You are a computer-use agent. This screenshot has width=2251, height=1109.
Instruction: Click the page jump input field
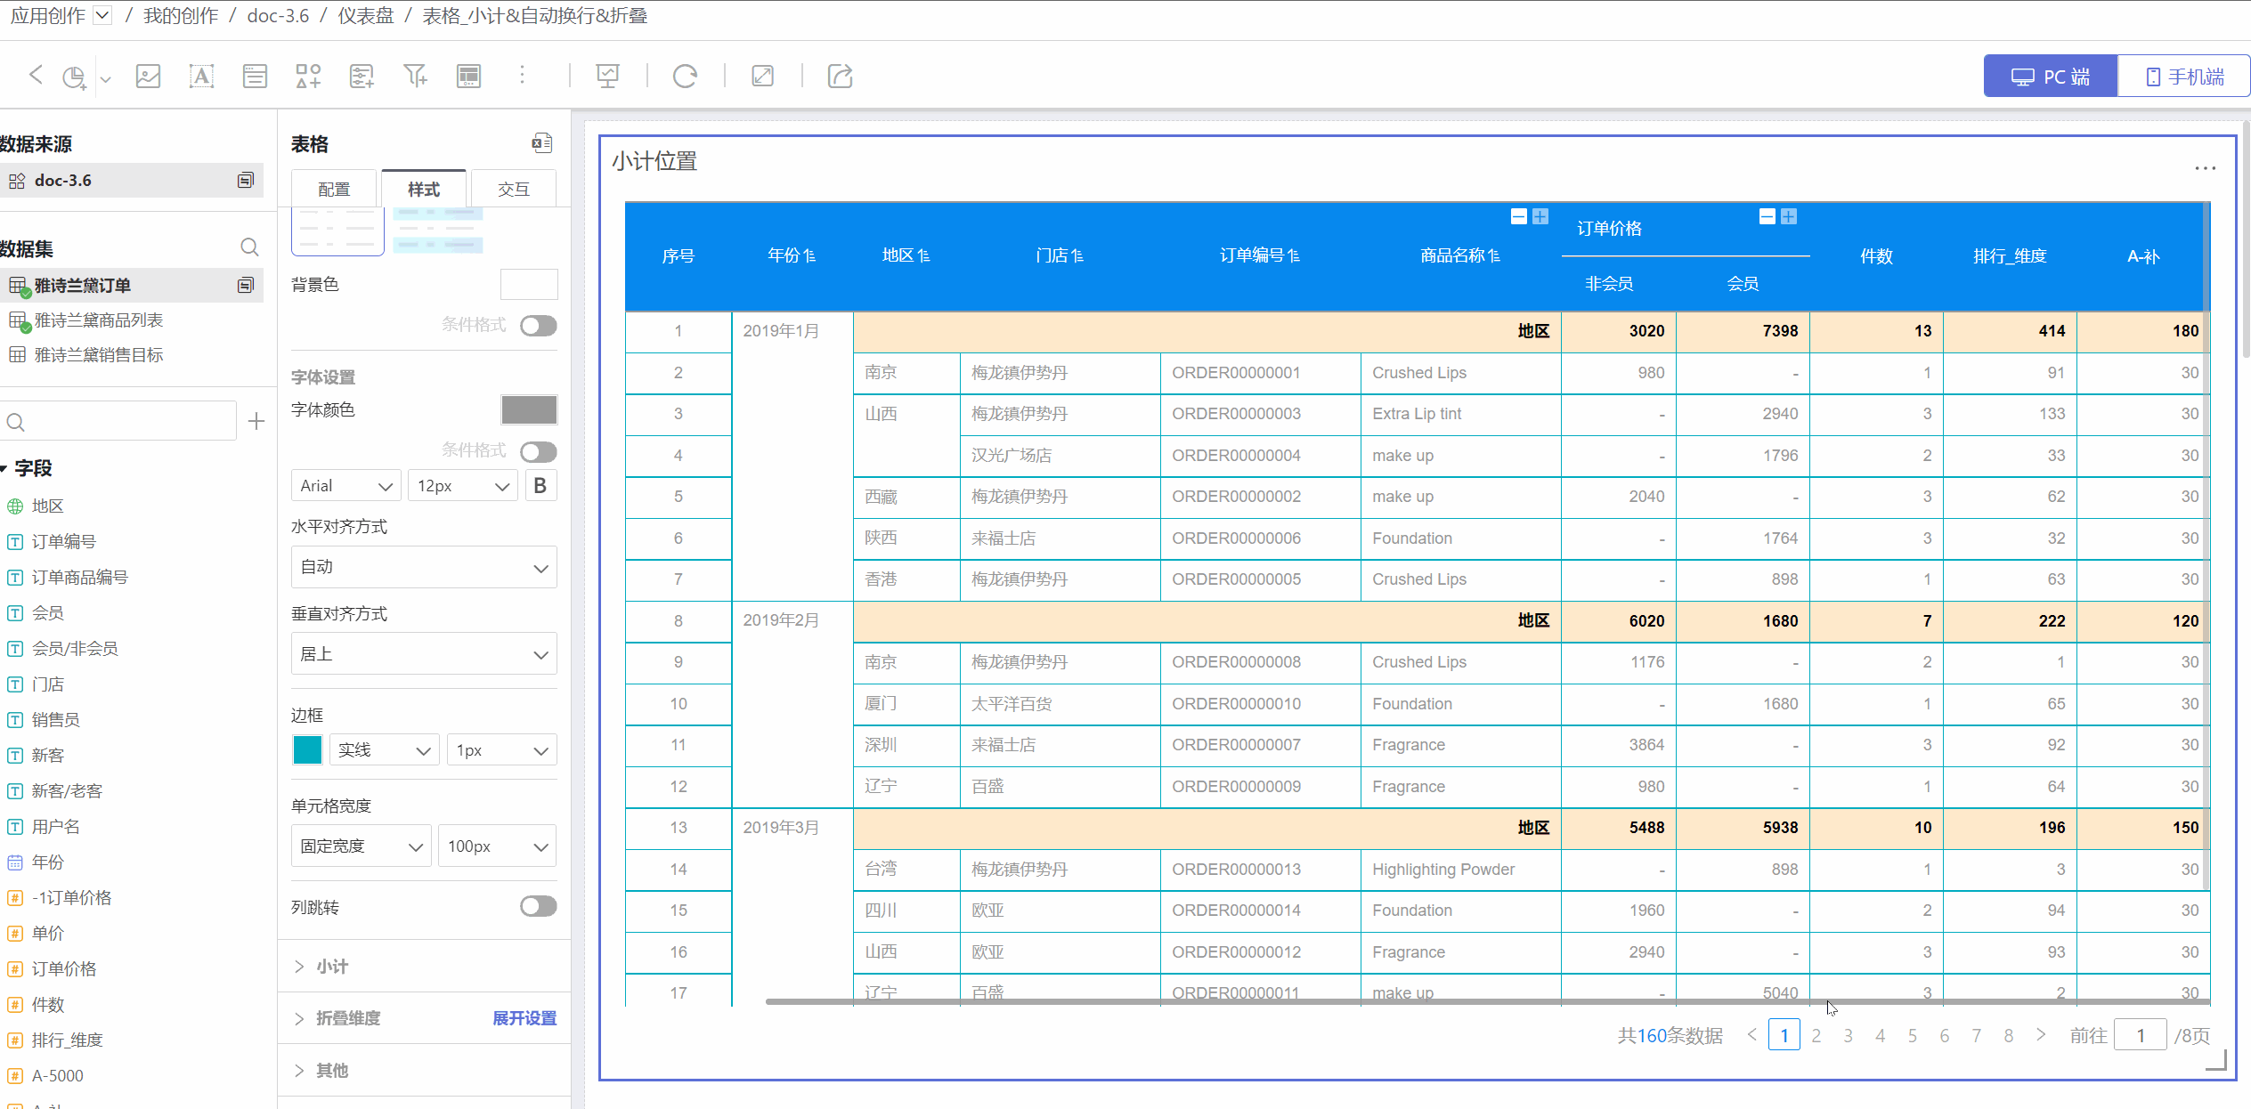pos(2139,1036)
